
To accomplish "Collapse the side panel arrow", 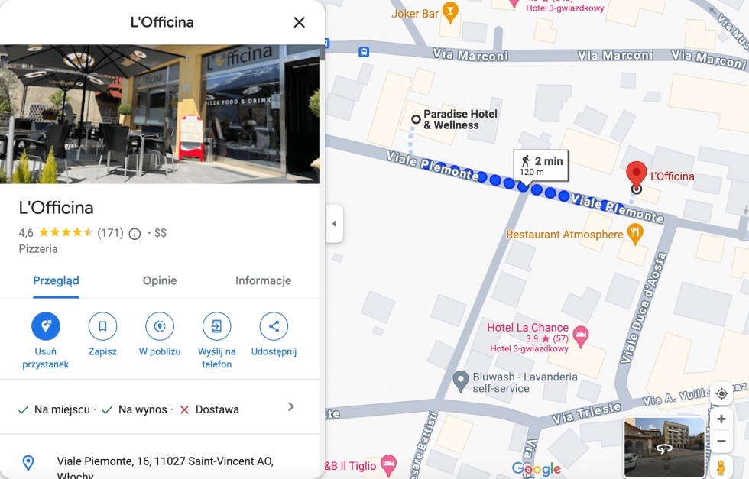I will 334,224.
